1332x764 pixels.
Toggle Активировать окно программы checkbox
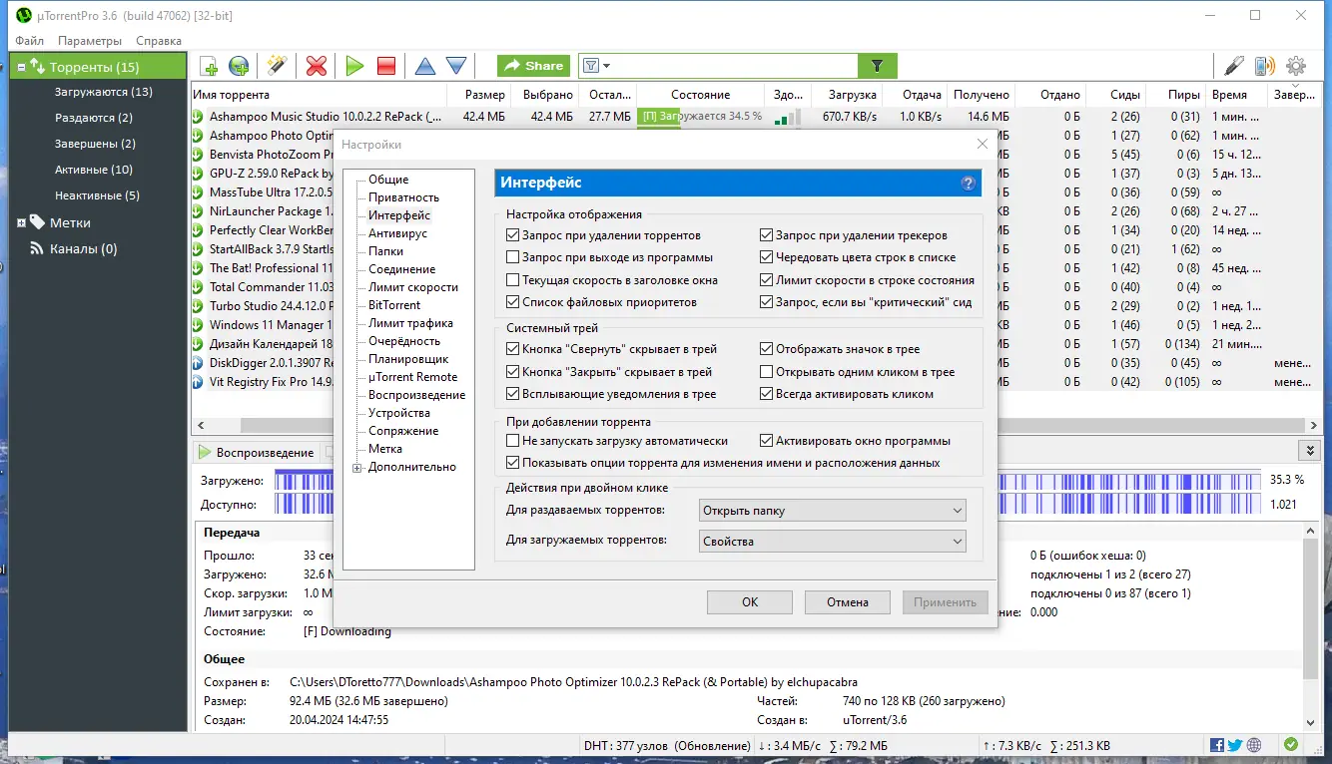pyautogui.click(x=767, y=440)
